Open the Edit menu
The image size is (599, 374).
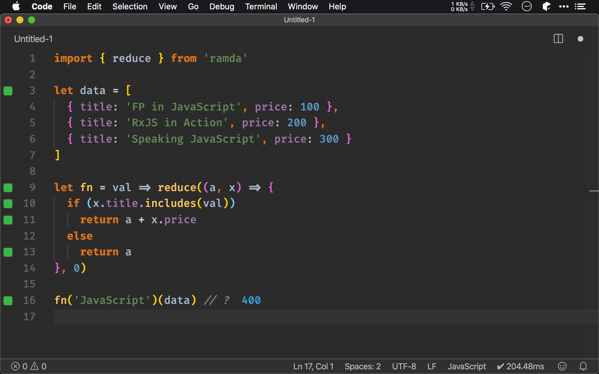point(94,6)
